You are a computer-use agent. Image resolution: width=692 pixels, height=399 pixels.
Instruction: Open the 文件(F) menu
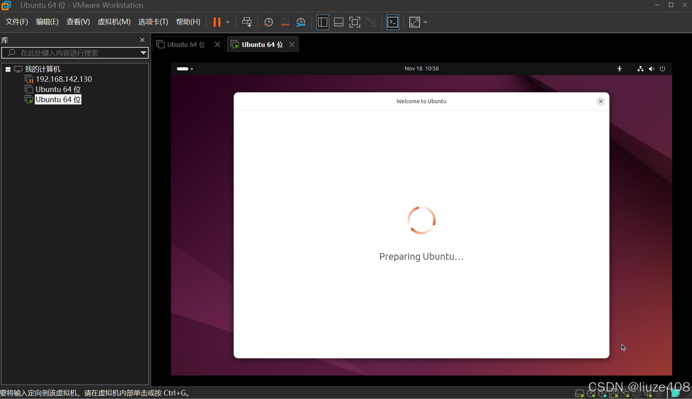pos(17,22)
